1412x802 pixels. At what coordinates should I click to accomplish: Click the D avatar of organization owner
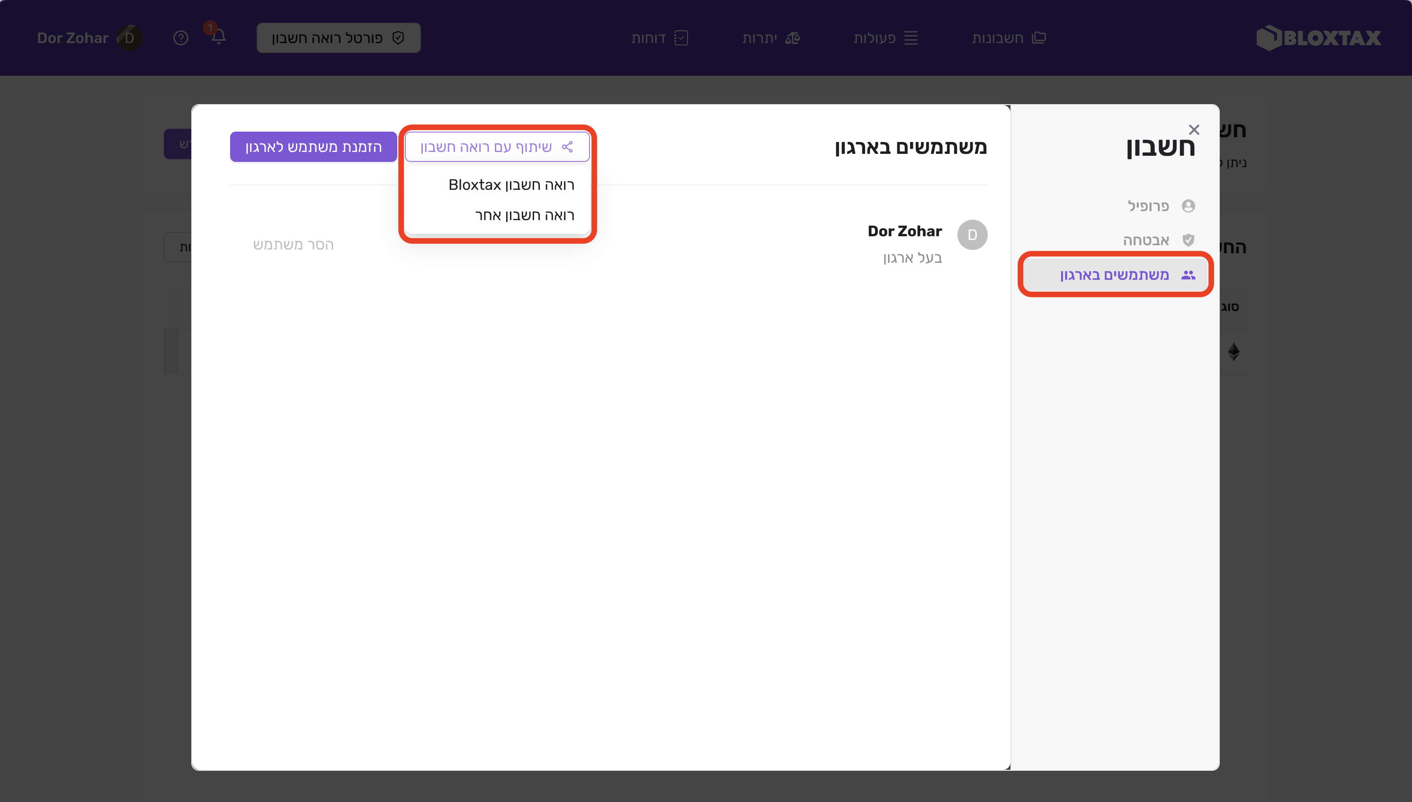click(972, 235)
